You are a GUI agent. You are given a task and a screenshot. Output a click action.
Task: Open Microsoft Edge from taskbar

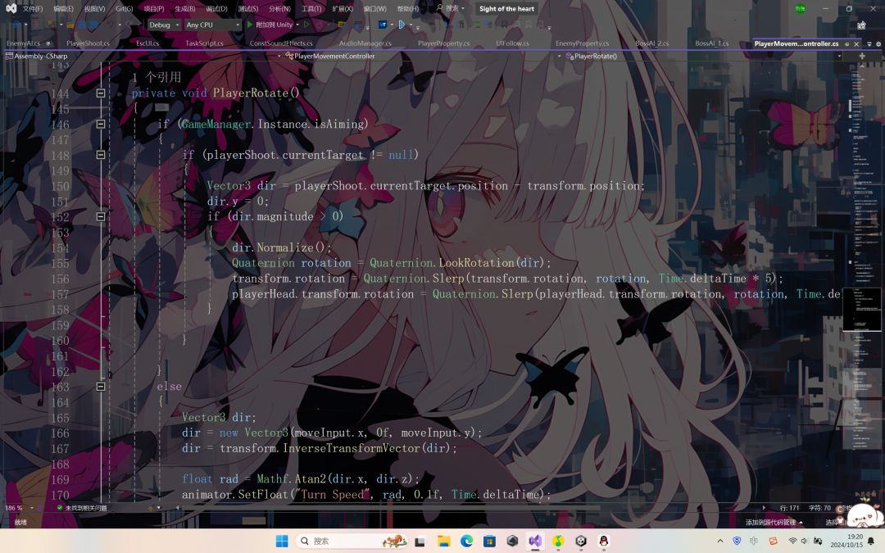pyautogui.click(x=466, y=541)
